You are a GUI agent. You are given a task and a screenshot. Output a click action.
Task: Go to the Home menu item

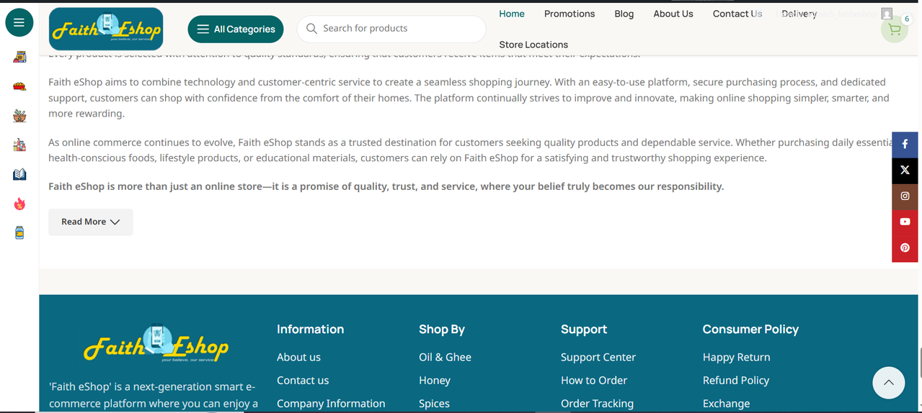512,14
